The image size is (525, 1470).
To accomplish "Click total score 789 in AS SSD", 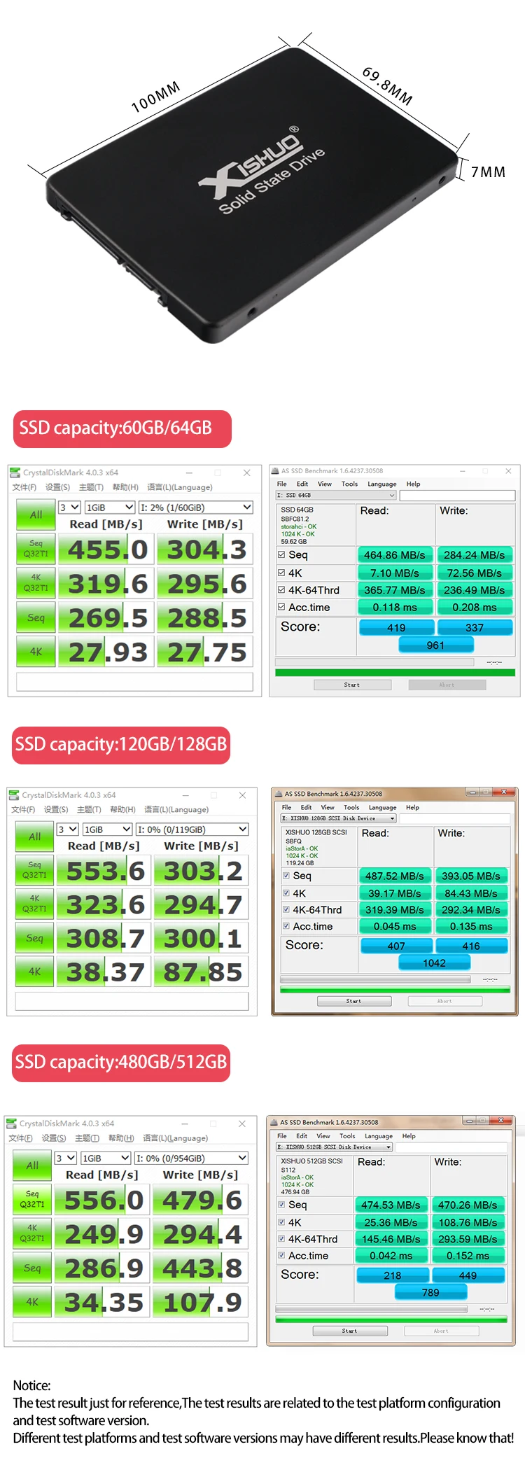I will (x=430, y=1293).
